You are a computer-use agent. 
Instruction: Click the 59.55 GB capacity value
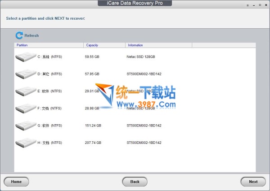click(92, 57)
